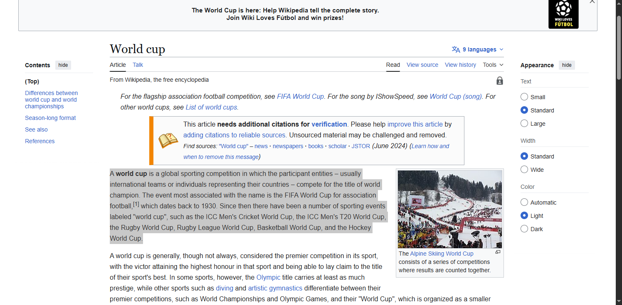Jump to (Top) in the contents
622x305 pixels.
[x=32, y=81]
